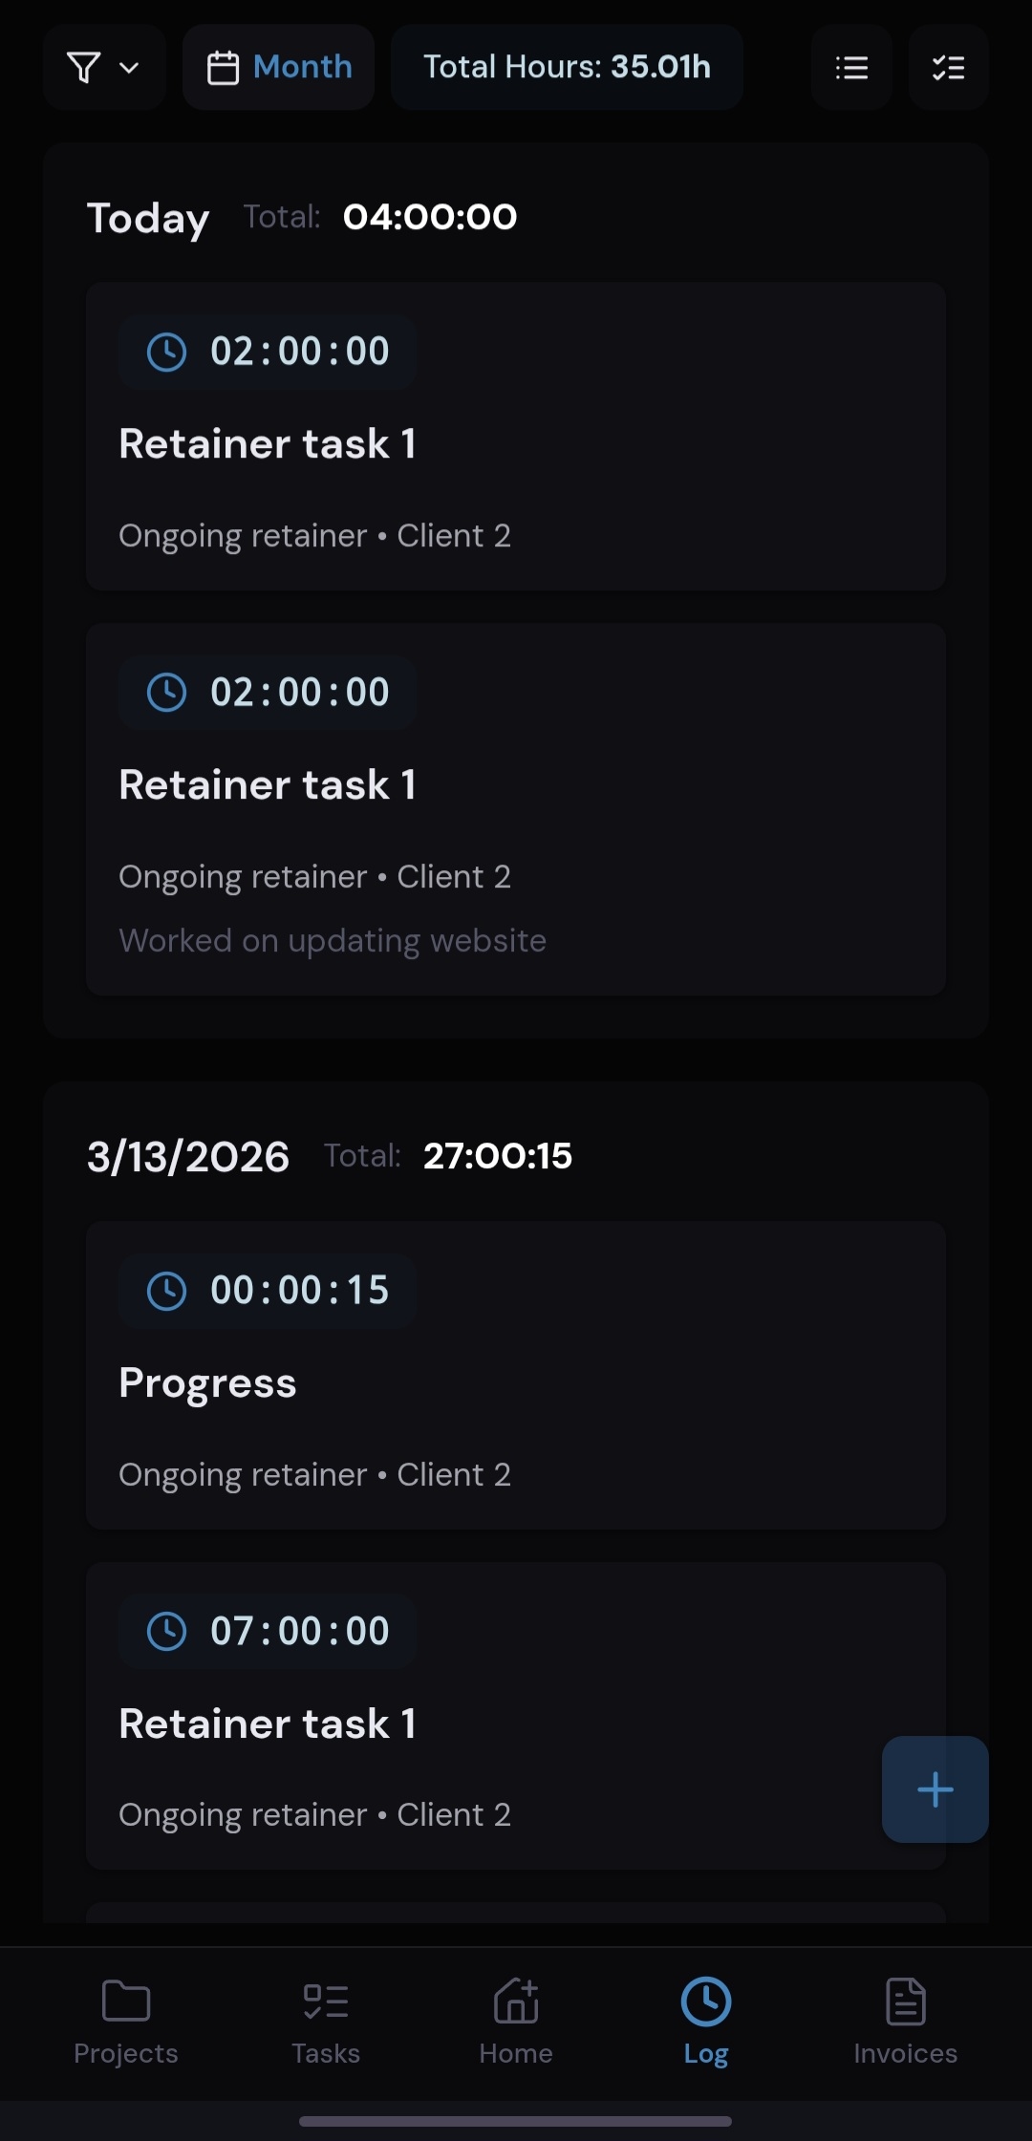Select the Retainer task 1 entry under Today
Viewport: 1032px width, 2141px height.
(x=516, y=439)
